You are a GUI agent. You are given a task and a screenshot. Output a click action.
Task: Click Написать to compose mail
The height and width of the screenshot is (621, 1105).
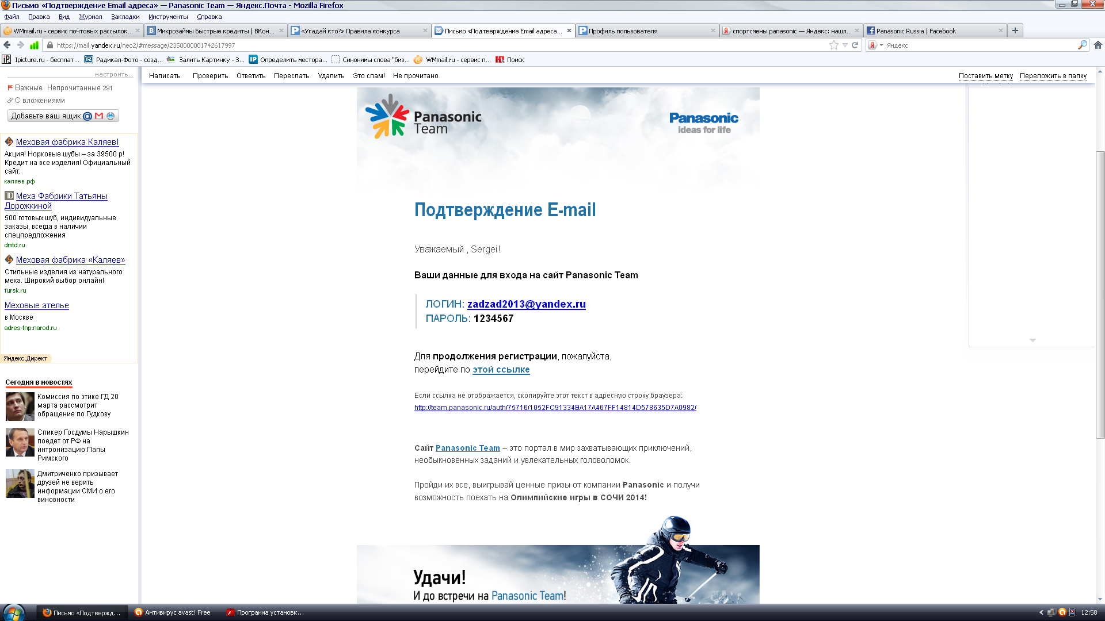click(x=165, y=76)
